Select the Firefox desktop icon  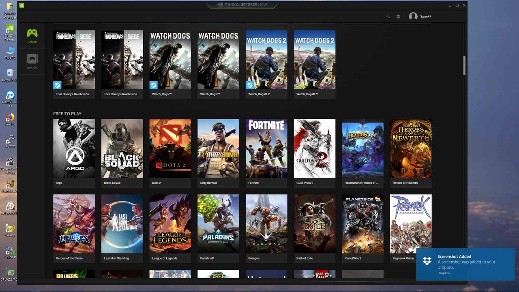click(10, 120)
